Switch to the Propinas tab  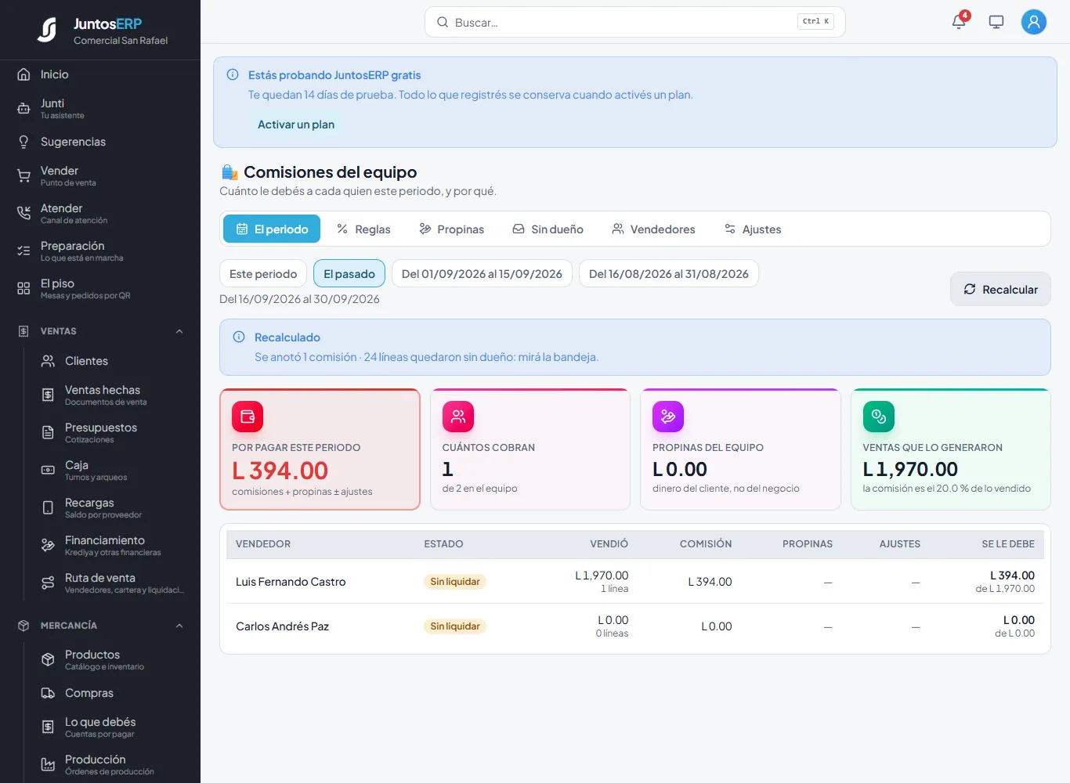tap(451, 229)
